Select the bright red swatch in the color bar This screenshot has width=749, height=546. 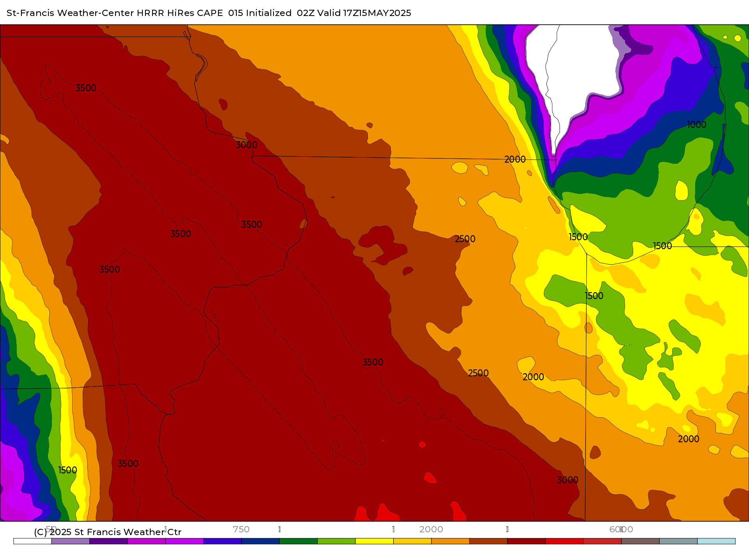(564, 541)
